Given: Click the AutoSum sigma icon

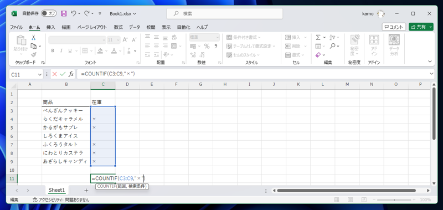Looking at the screenshot, I should coord(318,37).
